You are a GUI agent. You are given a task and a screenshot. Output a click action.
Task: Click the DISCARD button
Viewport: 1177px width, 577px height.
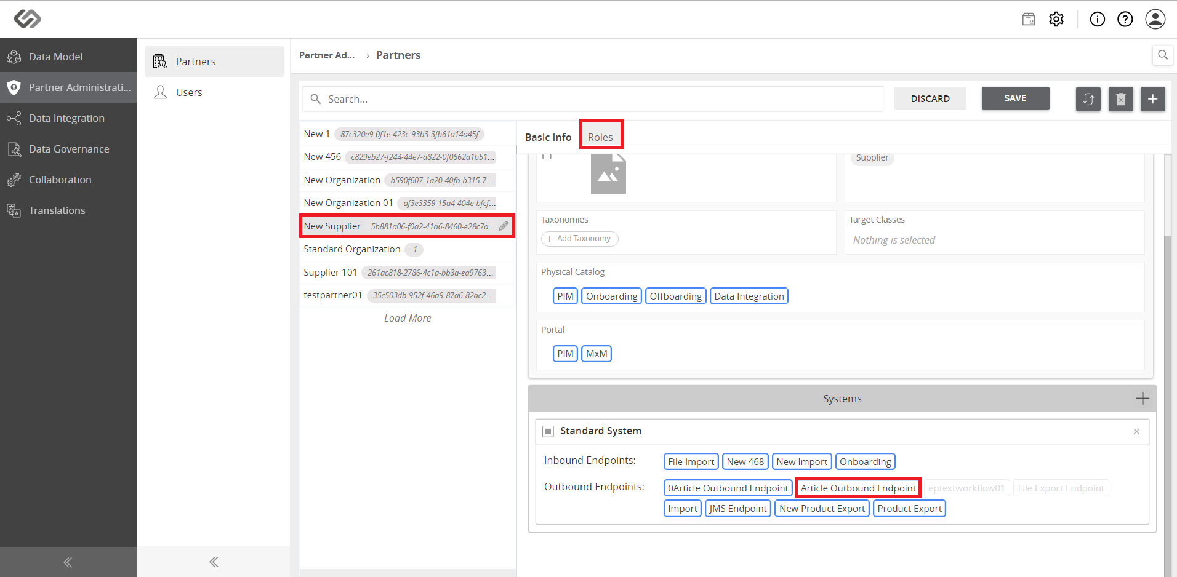[930, 98]
